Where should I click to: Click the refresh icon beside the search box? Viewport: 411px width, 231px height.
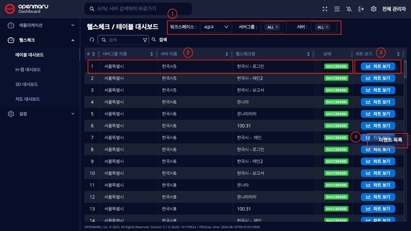tap(92, 40)
